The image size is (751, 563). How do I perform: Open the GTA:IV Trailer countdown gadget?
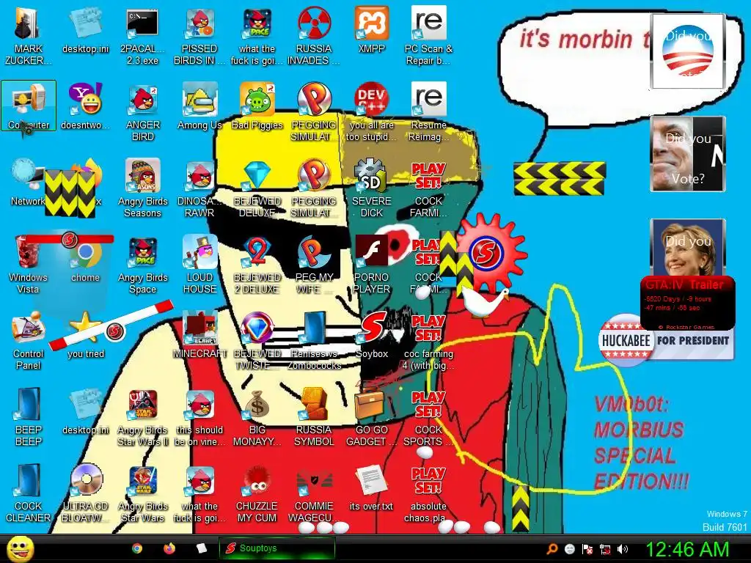tap(687, 303)
